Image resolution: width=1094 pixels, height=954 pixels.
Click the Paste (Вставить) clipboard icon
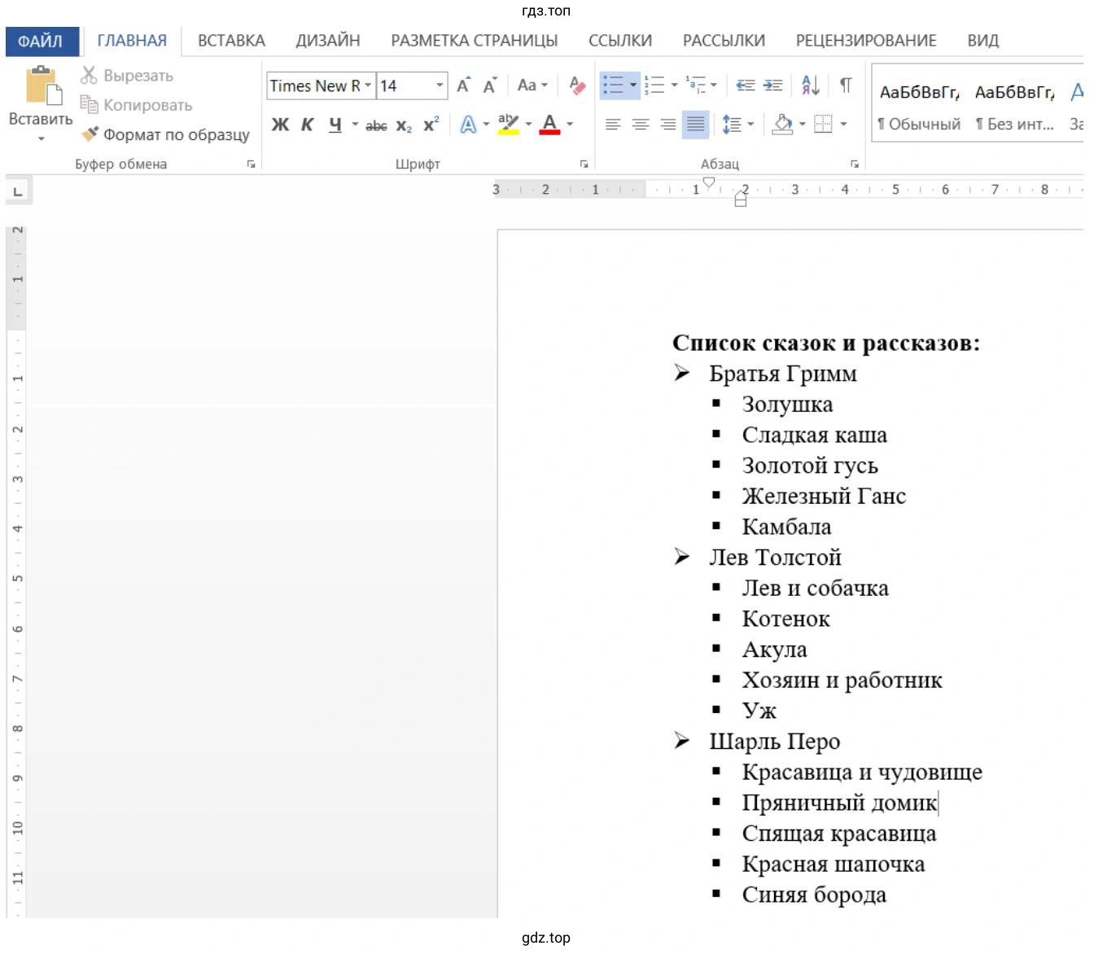pyautogui.click(x=44, y=86)
